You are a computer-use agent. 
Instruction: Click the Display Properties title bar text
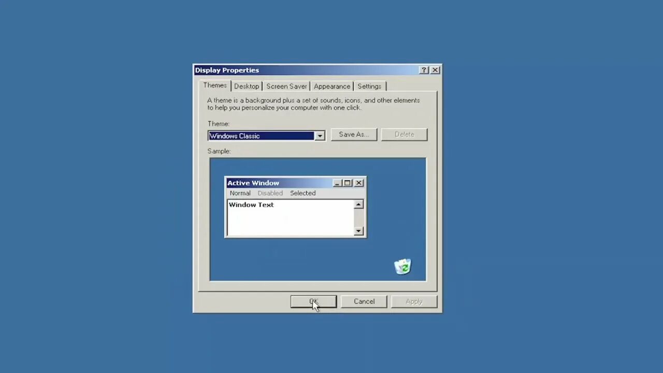(227, 70)
